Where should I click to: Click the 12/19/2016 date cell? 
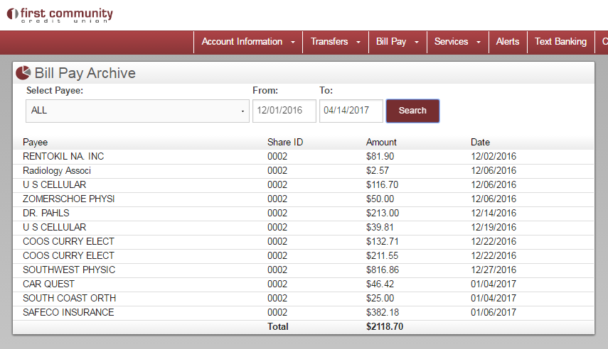pyautogui.click(x=494, y=227)
